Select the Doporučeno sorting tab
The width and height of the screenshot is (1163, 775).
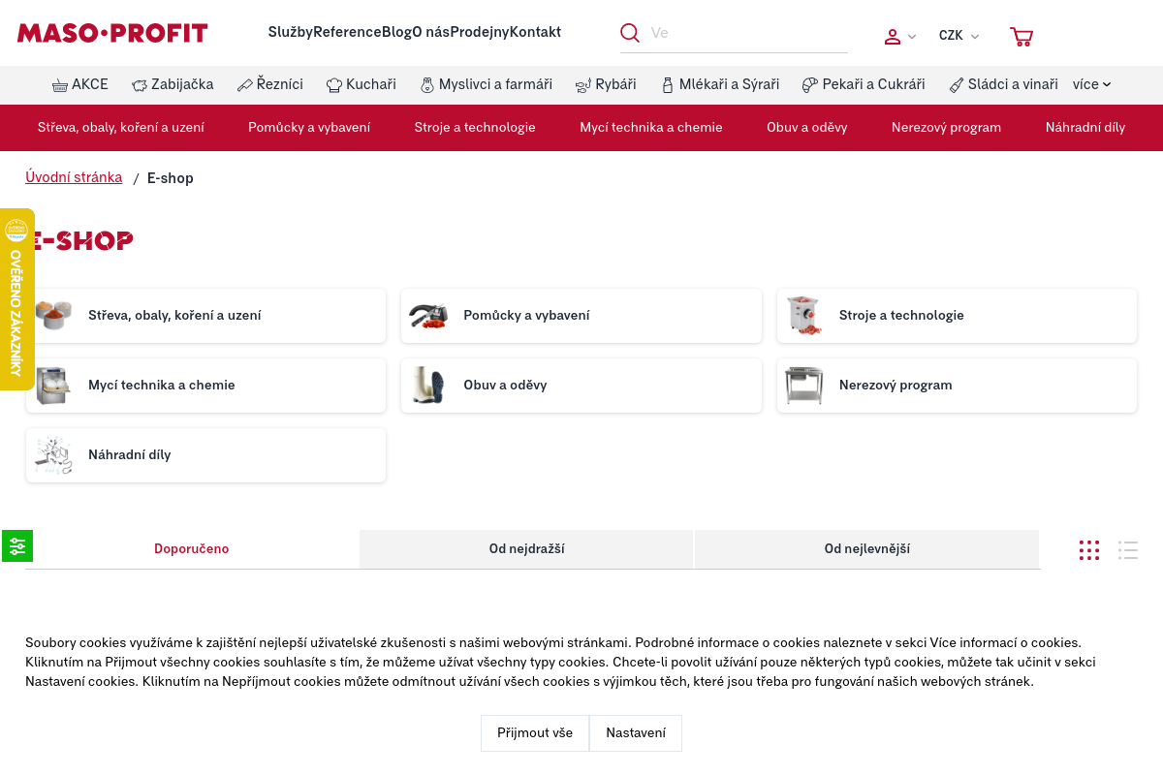[x=192, y=549]
